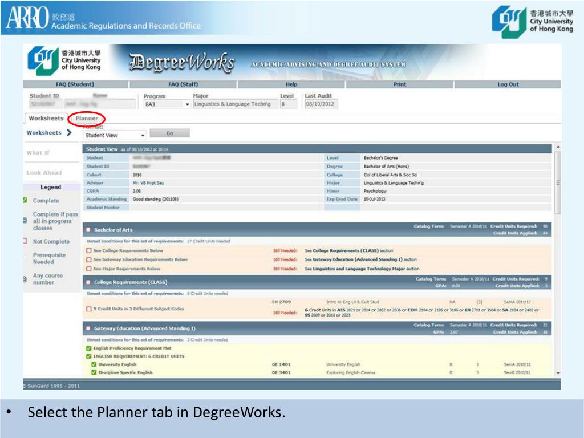Click the Major field Linguistics & Language Techn'g
The image size is (584, 438).
coord(236,104)
